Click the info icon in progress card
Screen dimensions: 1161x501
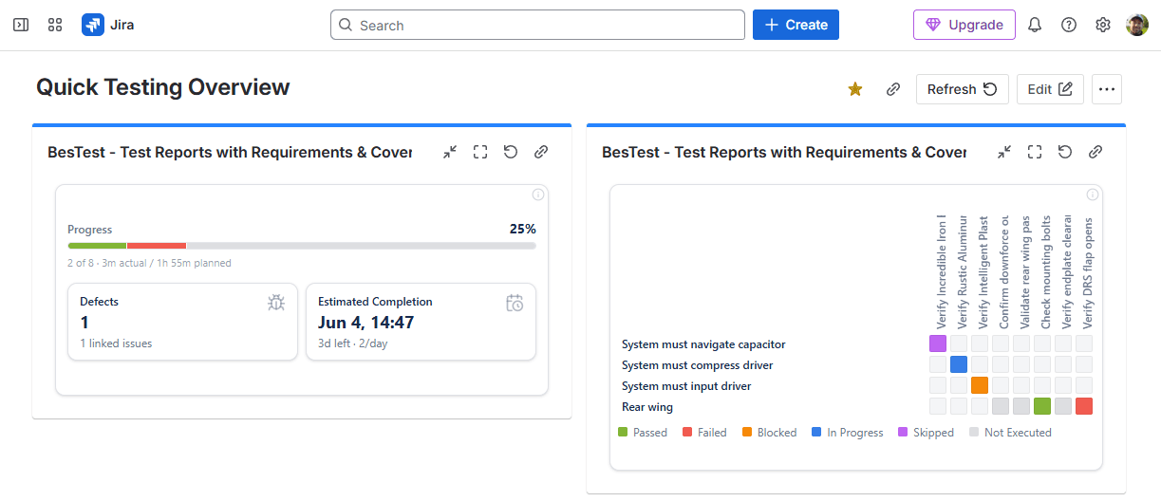538,195
